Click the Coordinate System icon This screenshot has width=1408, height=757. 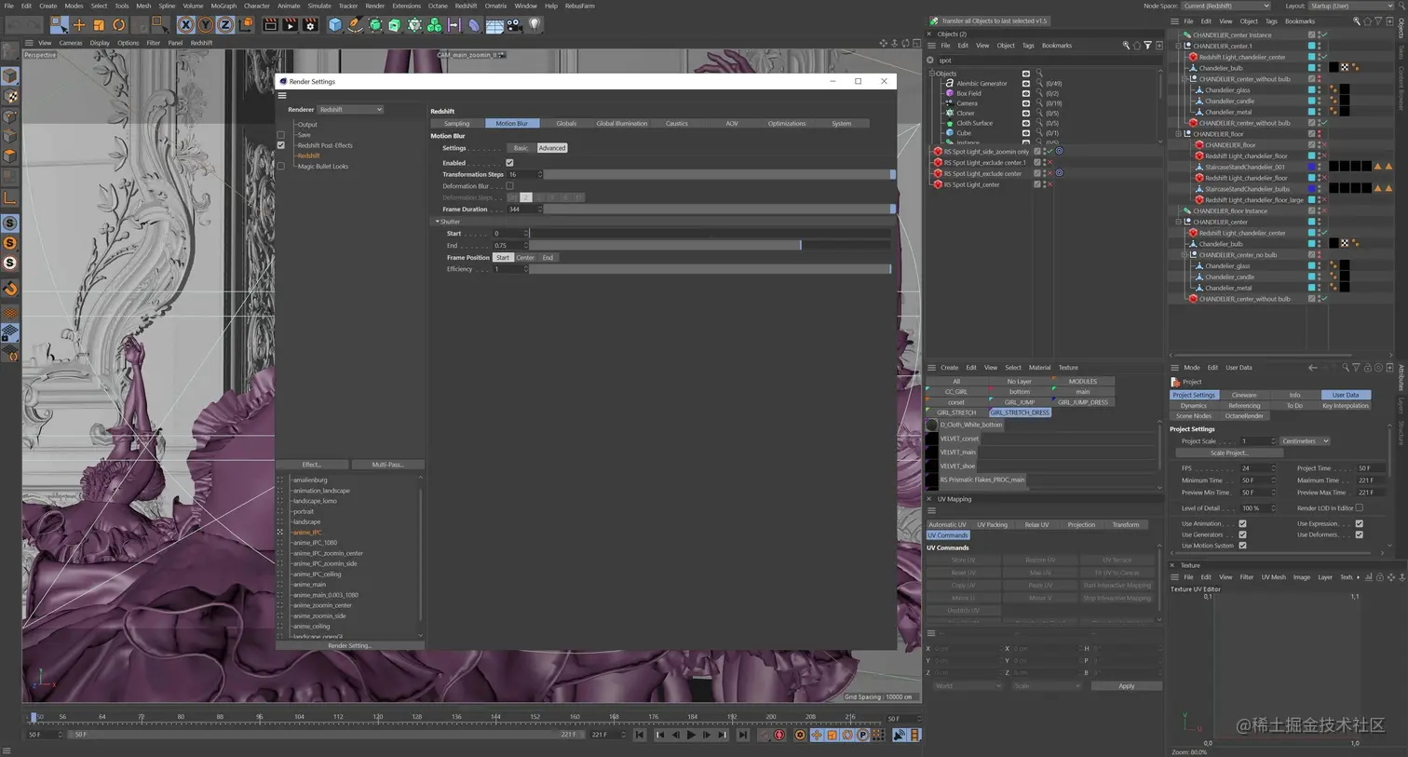[x=246, y=25]
